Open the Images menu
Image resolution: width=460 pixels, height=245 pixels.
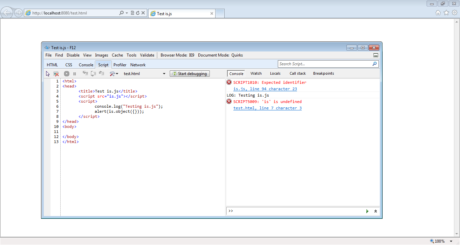(102, 55)
